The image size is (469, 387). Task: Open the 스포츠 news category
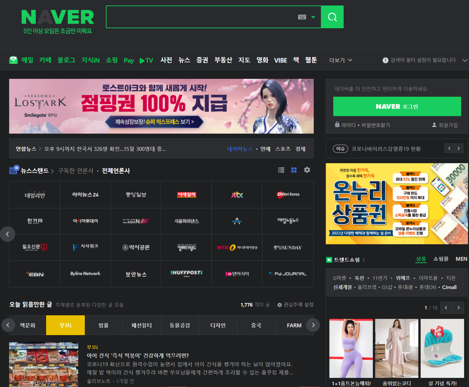tap(283, 149)
